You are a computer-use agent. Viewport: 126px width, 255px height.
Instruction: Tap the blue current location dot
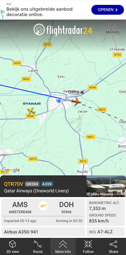click(59, 101)
